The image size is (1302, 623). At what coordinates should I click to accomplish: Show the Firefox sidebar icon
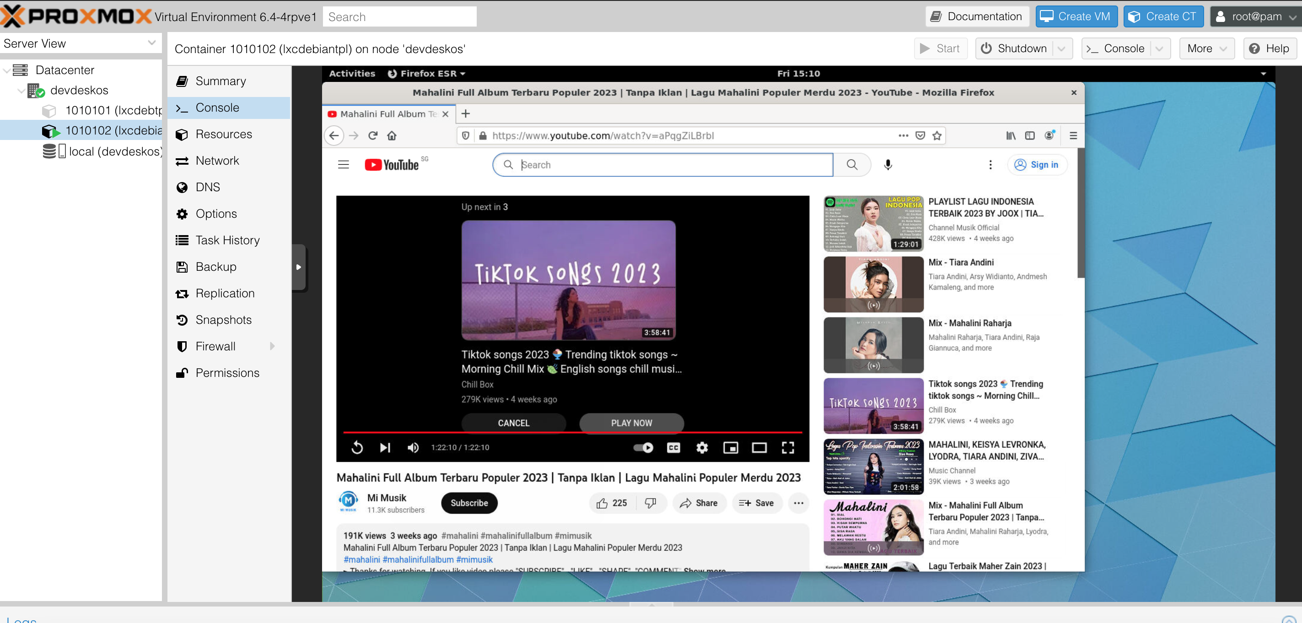pyautogui.click(x=1030, y=135)
